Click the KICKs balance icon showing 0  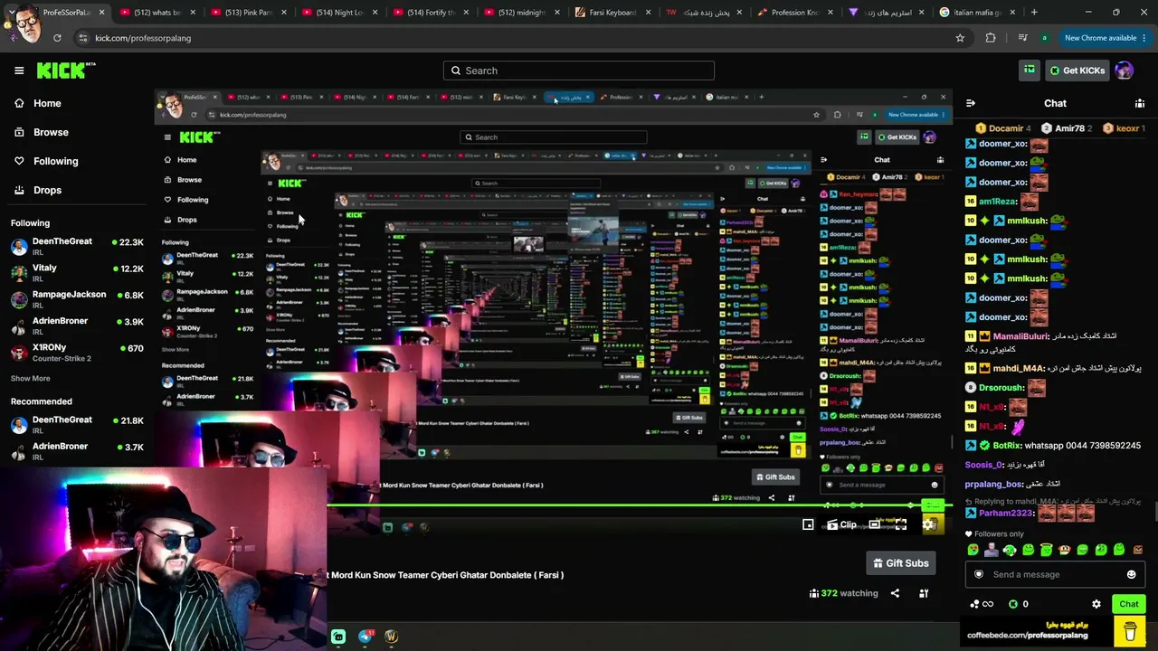click(1019, 604)
